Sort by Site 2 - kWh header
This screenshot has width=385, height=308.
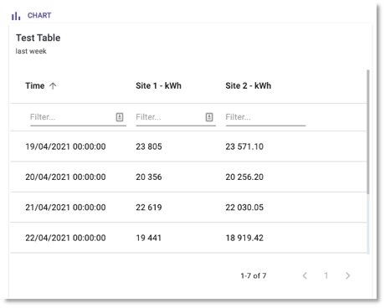[249, 86]
